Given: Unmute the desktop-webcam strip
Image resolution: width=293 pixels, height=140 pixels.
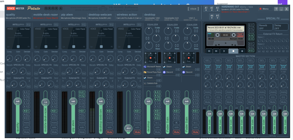Looking at the screenshot, I should click(x=110, y=132).
